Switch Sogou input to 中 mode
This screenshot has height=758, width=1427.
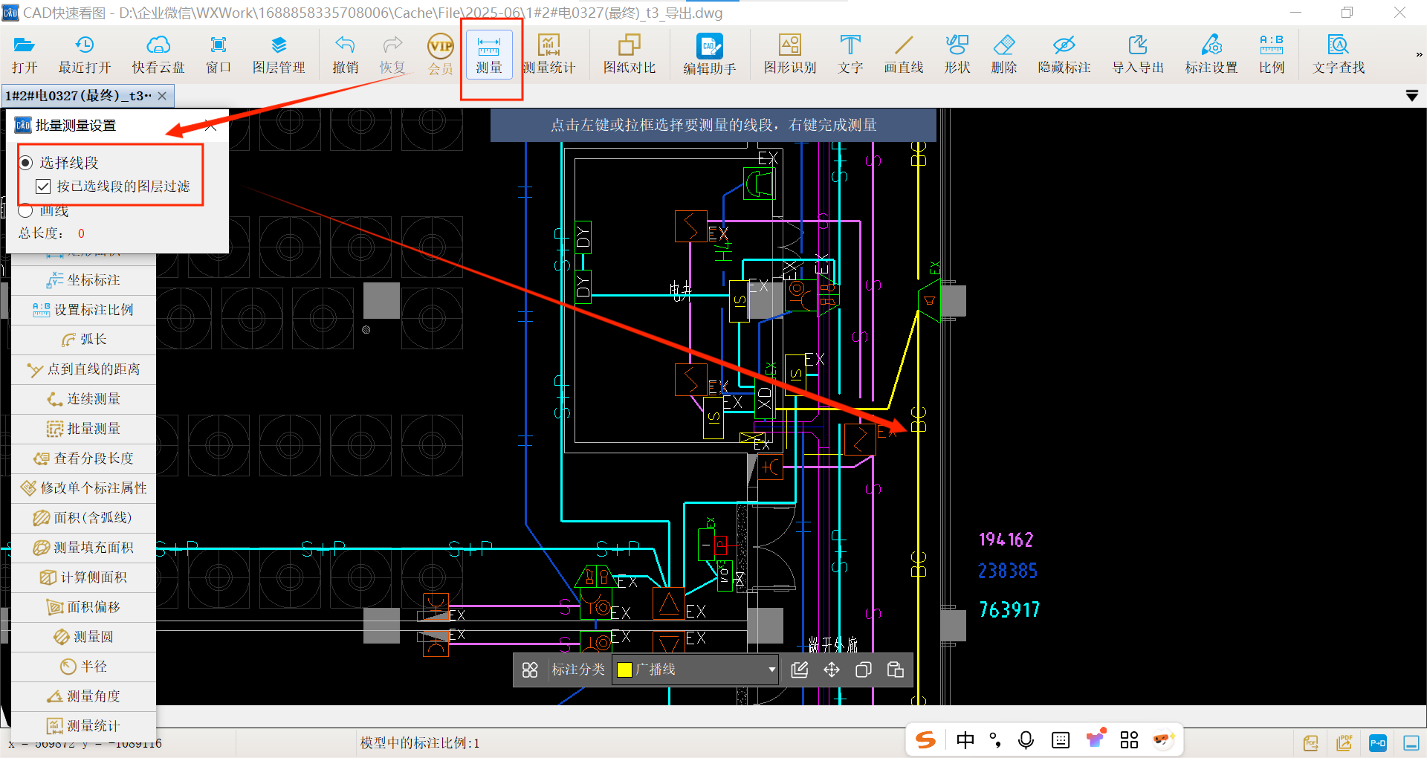(x=965, y=740)
